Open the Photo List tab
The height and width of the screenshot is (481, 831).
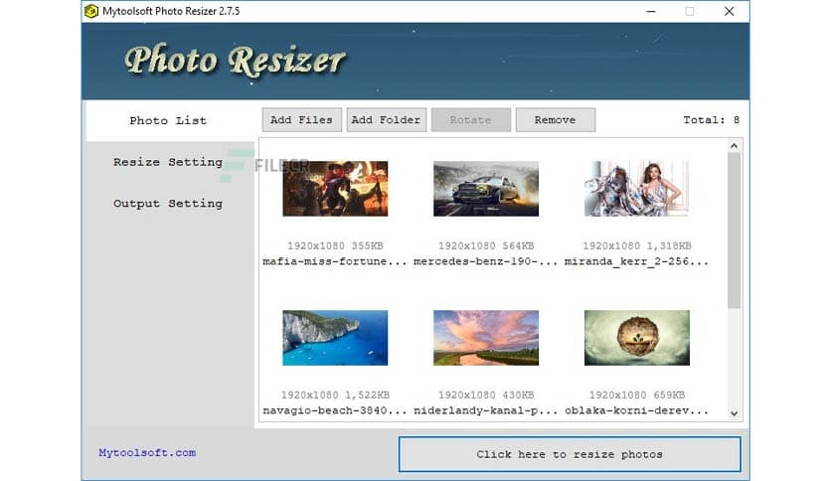[x=169, y=121]
